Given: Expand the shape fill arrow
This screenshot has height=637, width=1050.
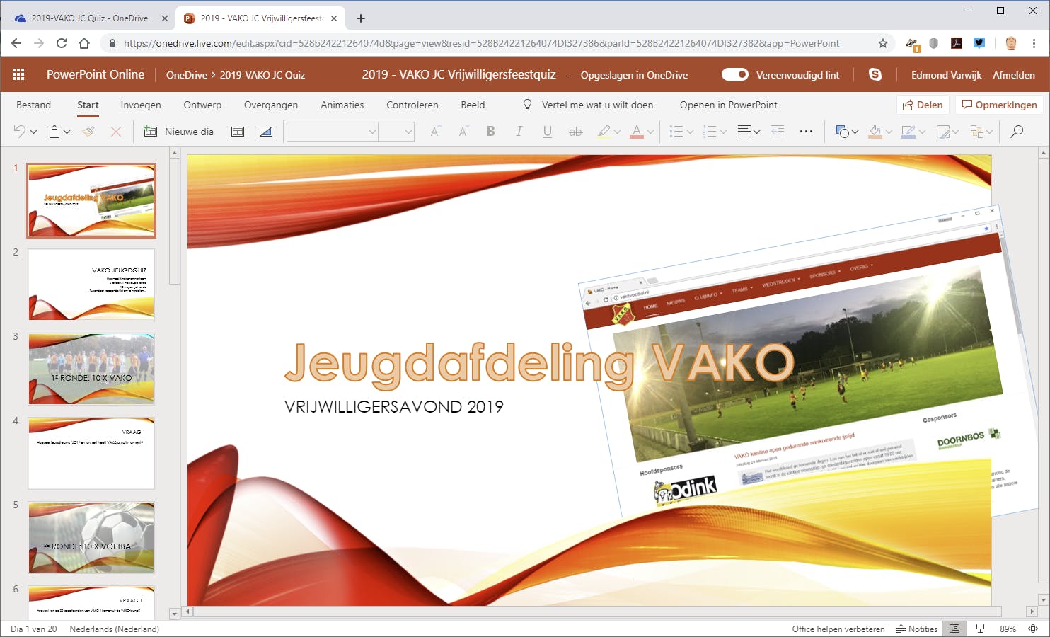Looking at the screenshot, I should [889, 132].
